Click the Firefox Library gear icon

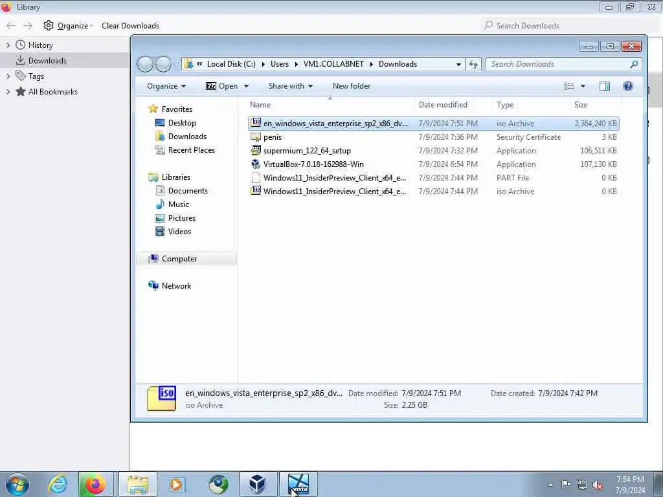point(48,25)
